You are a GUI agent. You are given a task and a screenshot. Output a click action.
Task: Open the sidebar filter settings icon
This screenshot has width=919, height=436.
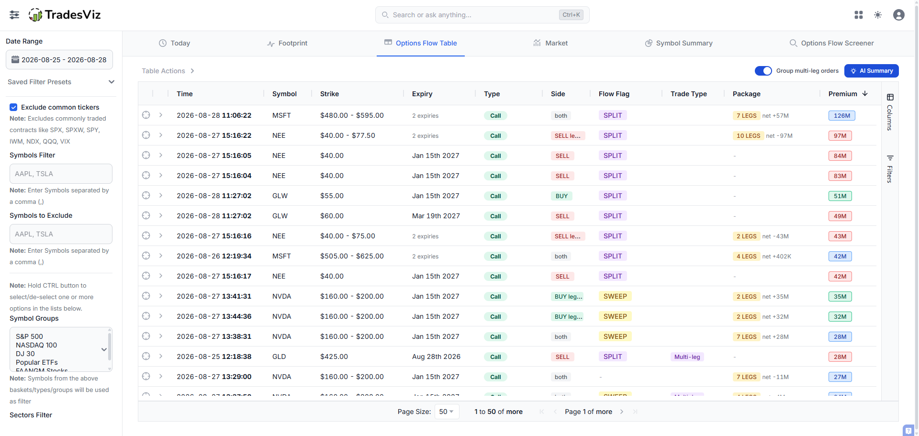click(x=14, y=15)
